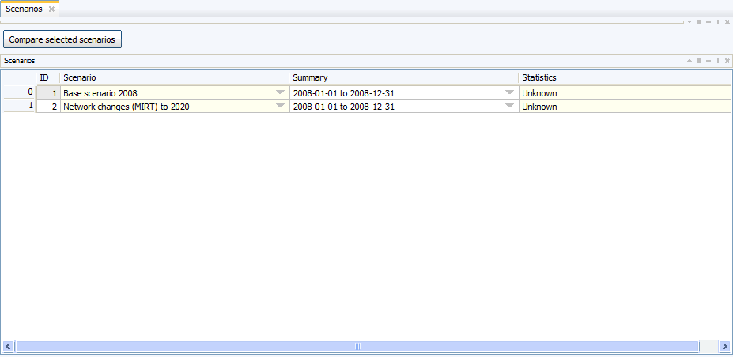
Task: Click vertical-bar layout icon in upper panel
Action: 718,22
